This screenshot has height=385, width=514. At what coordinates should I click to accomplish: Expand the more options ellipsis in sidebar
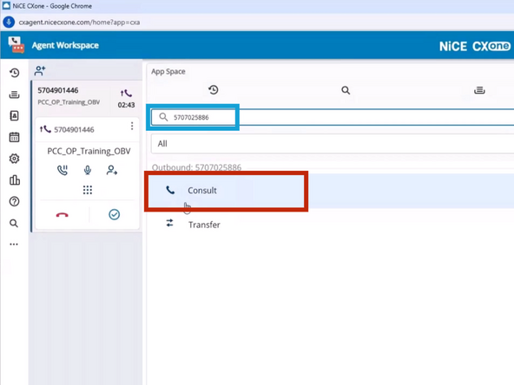(x=14, y=245)
